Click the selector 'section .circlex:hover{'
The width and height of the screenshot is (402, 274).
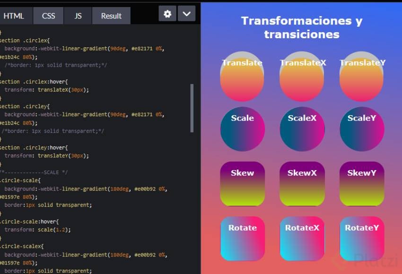34,82
